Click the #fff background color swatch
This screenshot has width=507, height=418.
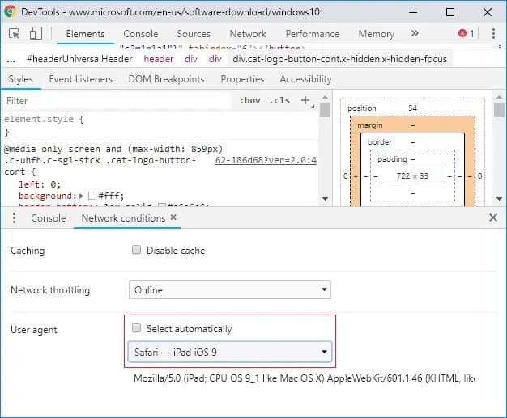(x=92, y=196)
